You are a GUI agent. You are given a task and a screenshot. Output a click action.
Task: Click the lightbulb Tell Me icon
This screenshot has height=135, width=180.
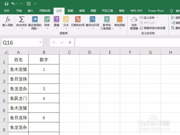pyautogui.click(x=171, y=11)
